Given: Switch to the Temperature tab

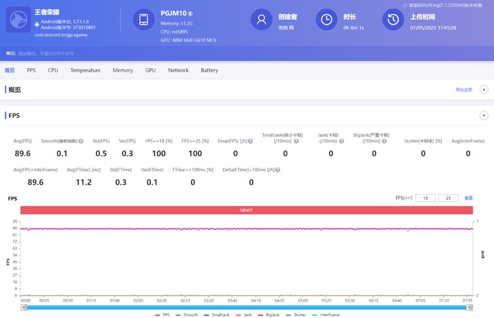Looking at the screenshot, I should click(x=85, y=70).
